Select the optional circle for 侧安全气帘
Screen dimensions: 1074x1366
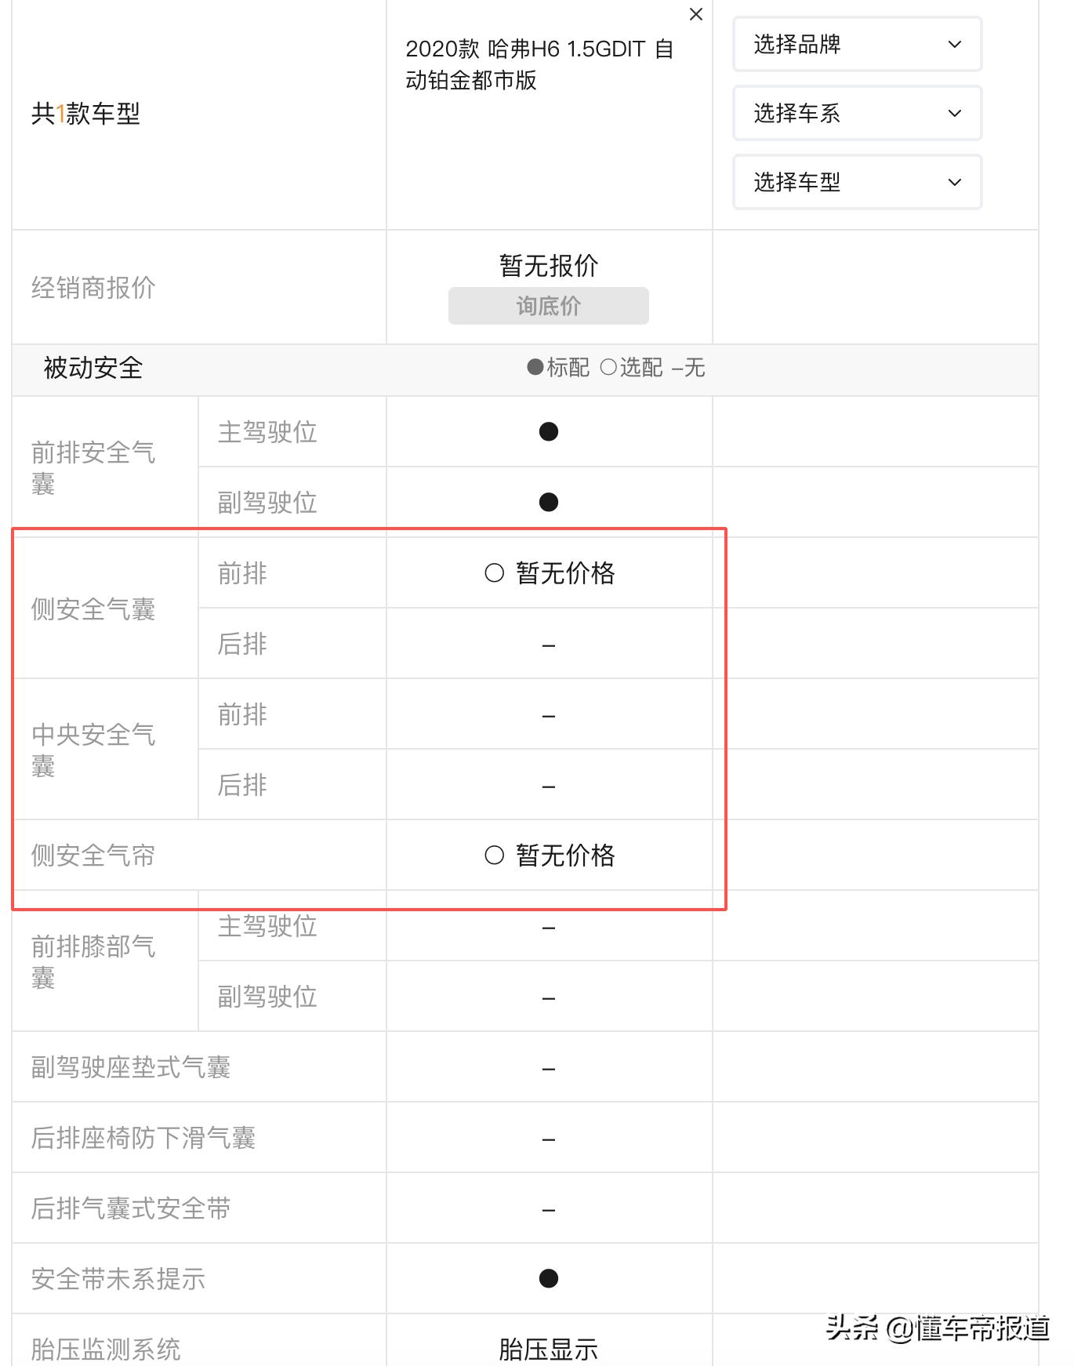pyautogui.click(x=496, y=857)
